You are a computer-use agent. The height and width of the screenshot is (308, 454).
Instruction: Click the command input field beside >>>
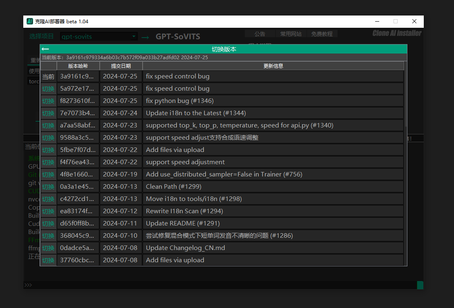point(224,285)
